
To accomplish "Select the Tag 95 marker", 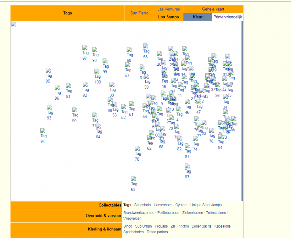I will coord(49,76).
